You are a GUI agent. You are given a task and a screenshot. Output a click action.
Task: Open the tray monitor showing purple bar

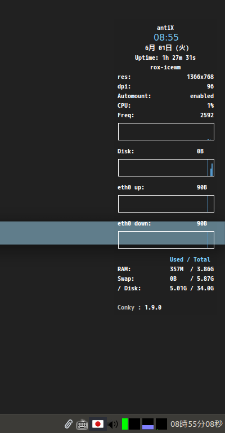(x=148, y=424)
